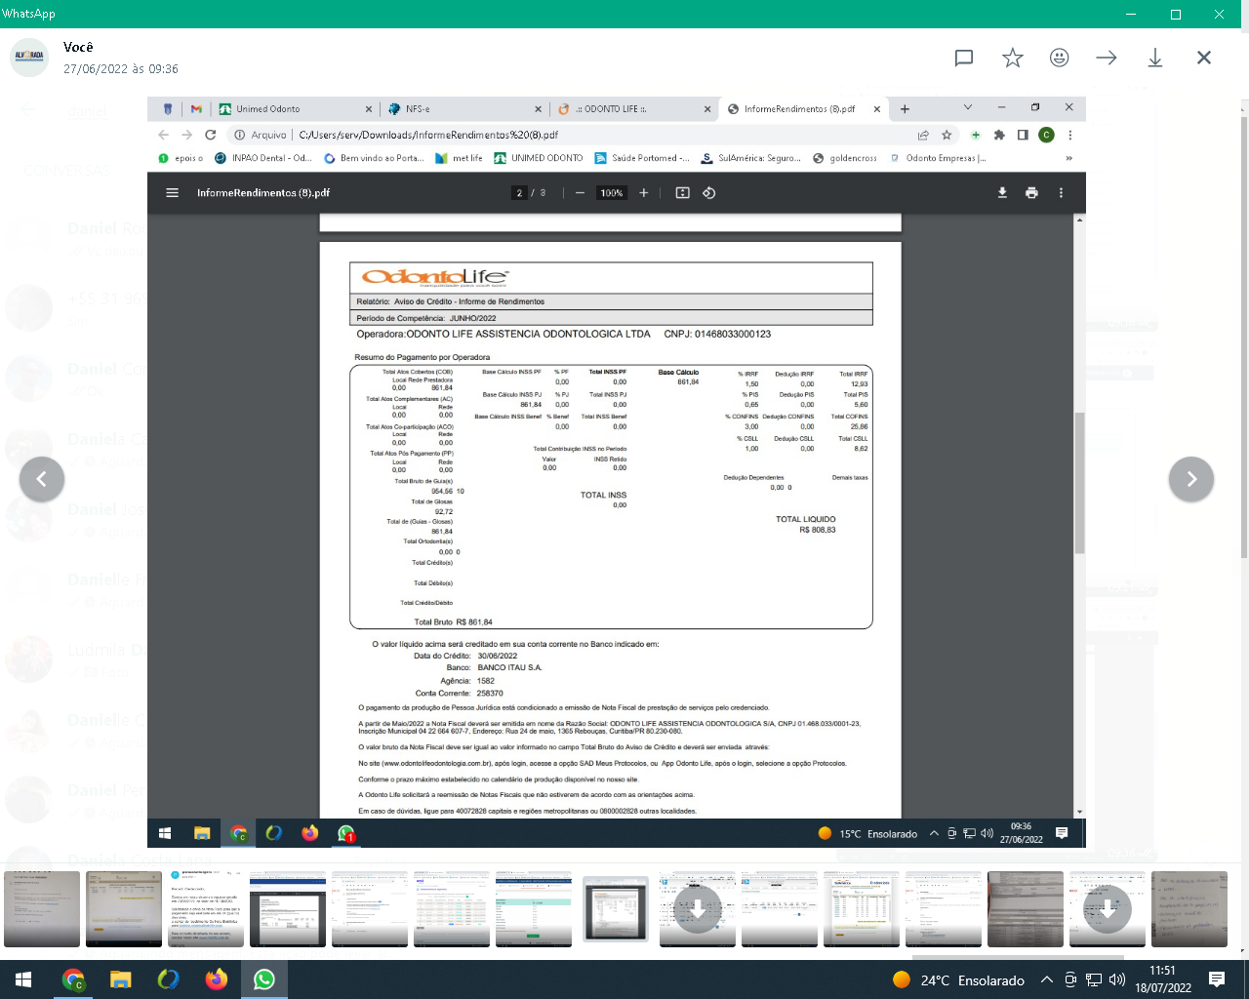Star this message with the star icon
This screenshot has height=999, width=1249.
1012,58
